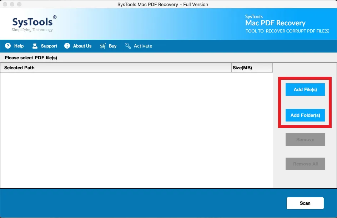Click the Add Folder(s) button
The width and height of the screenshot is (337, 218).
point(305,115)
